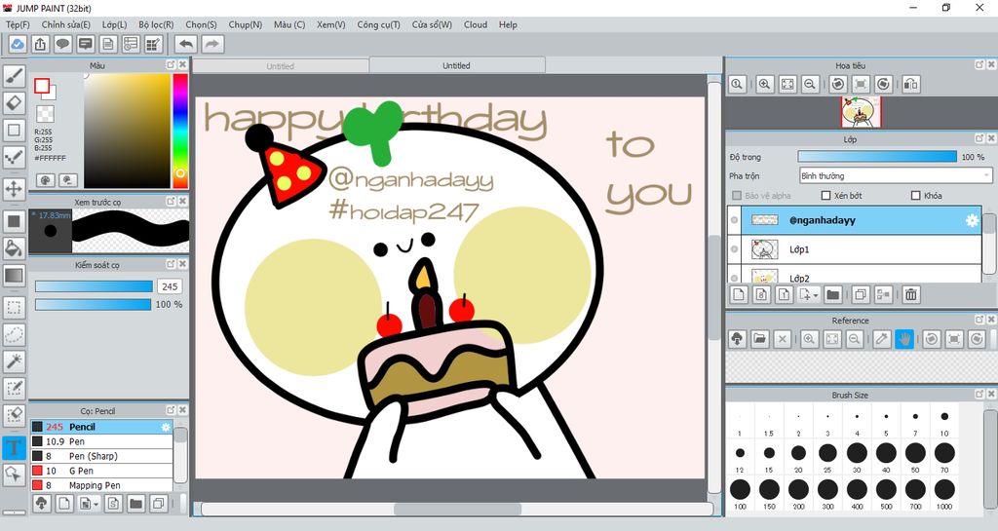Screen dimensions: 998x531
Task: Select the Select Eraser tool
Action: tap(14, 415)
